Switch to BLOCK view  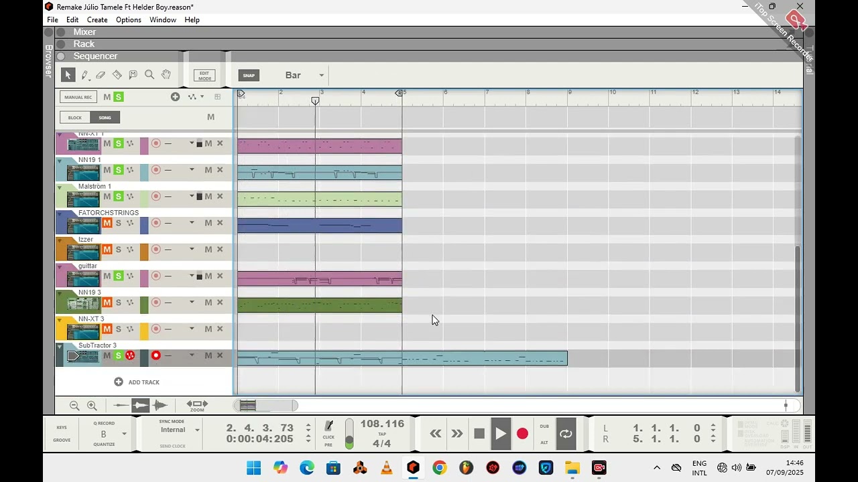75,117
